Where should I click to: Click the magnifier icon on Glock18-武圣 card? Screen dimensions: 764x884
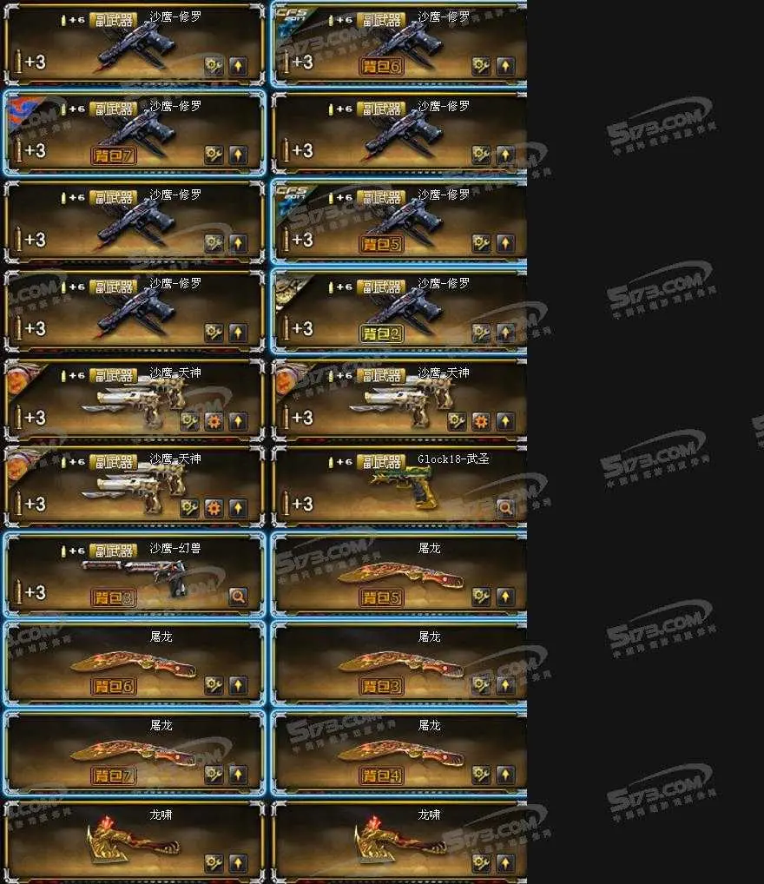(505, 508)
